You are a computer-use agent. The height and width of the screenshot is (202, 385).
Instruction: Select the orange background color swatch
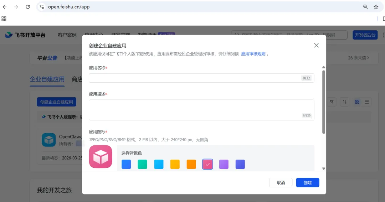tap(191, 164)
